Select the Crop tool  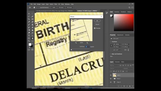(29, 19)
